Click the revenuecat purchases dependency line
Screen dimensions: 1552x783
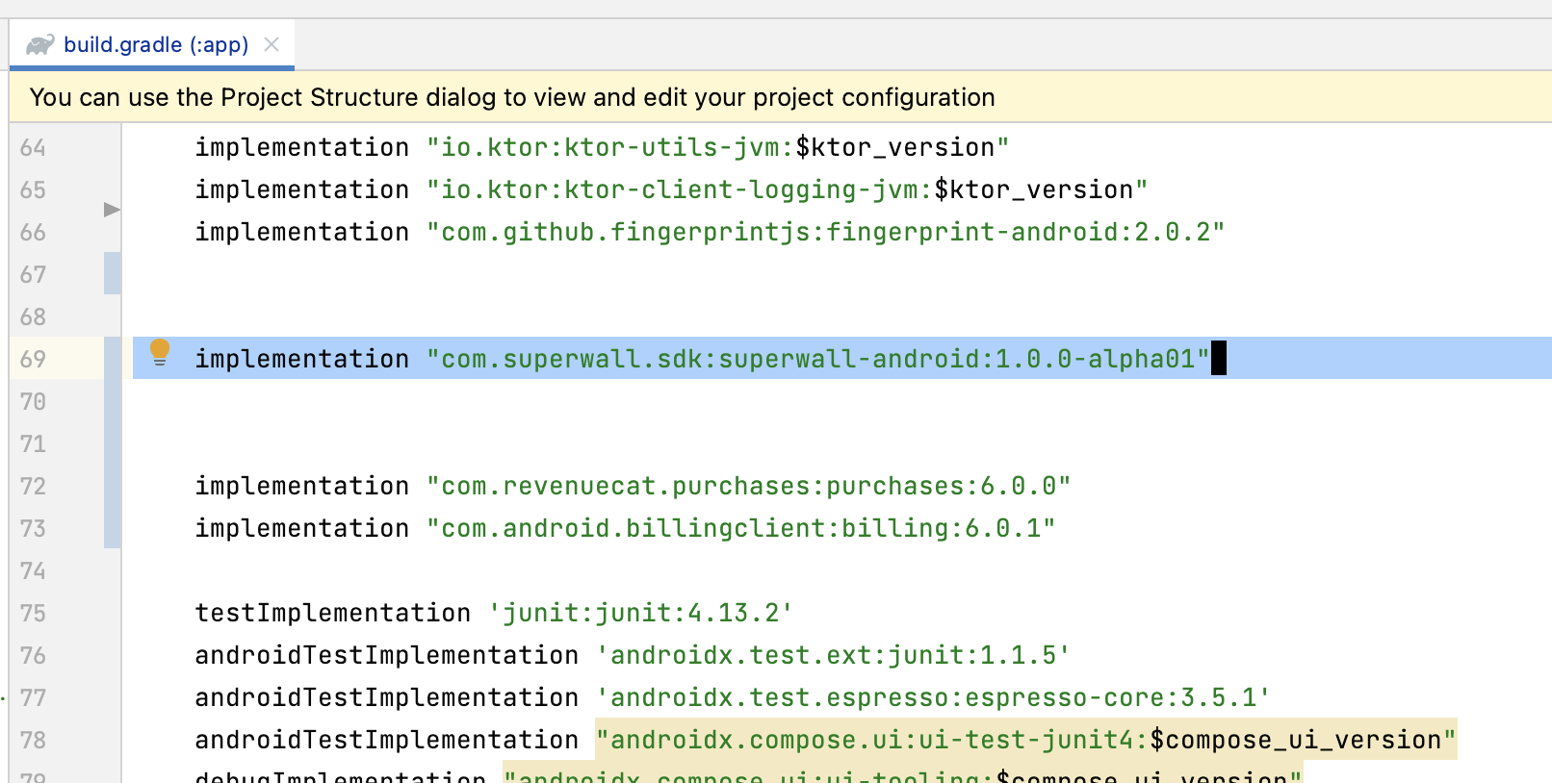coord(632,486)
